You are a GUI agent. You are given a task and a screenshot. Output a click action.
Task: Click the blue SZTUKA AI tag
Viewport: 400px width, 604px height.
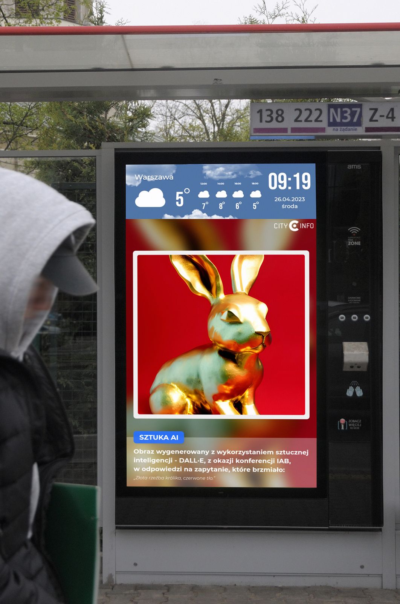coord(159,437)
